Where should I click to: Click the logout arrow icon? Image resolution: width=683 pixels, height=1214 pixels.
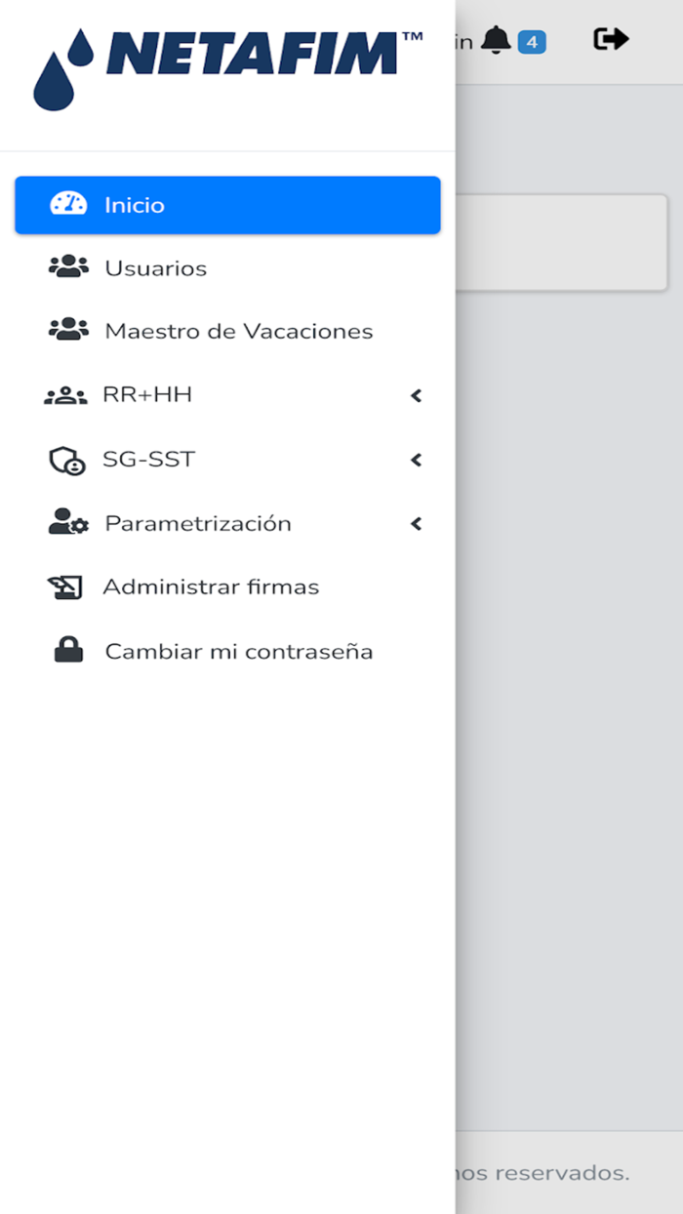(610, 39)
